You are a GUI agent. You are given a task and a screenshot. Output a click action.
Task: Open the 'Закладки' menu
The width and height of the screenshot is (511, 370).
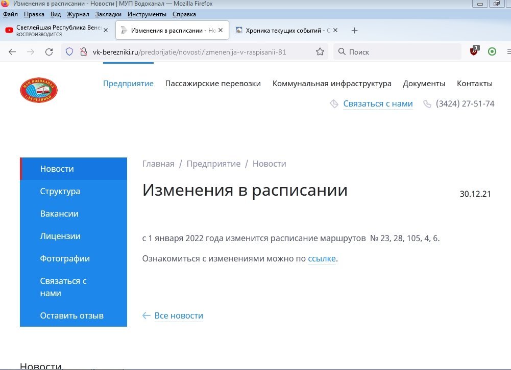click(x=108, y=14)
